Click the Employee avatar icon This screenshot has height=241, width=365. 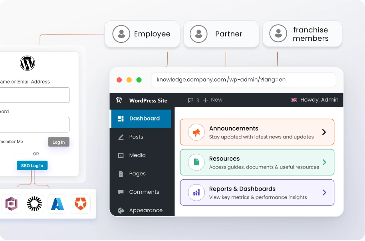(x=121, y=34)
